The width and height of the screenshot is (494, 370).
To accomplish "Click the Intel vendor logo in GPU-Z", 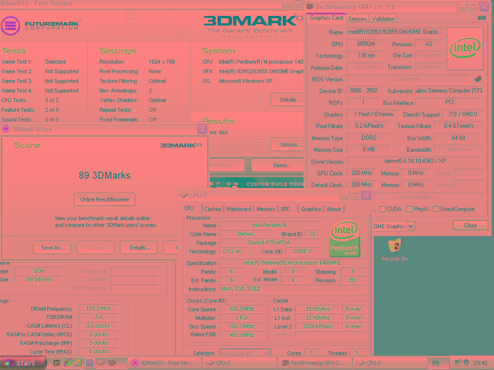I will pyautogui.click(x=465, y=49).
